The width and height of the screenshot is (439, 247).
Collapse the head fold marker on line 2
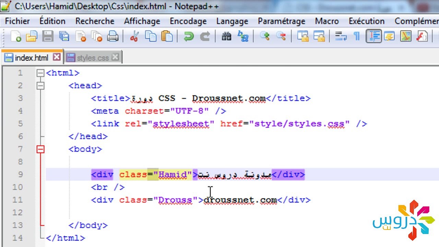[40, 85]
